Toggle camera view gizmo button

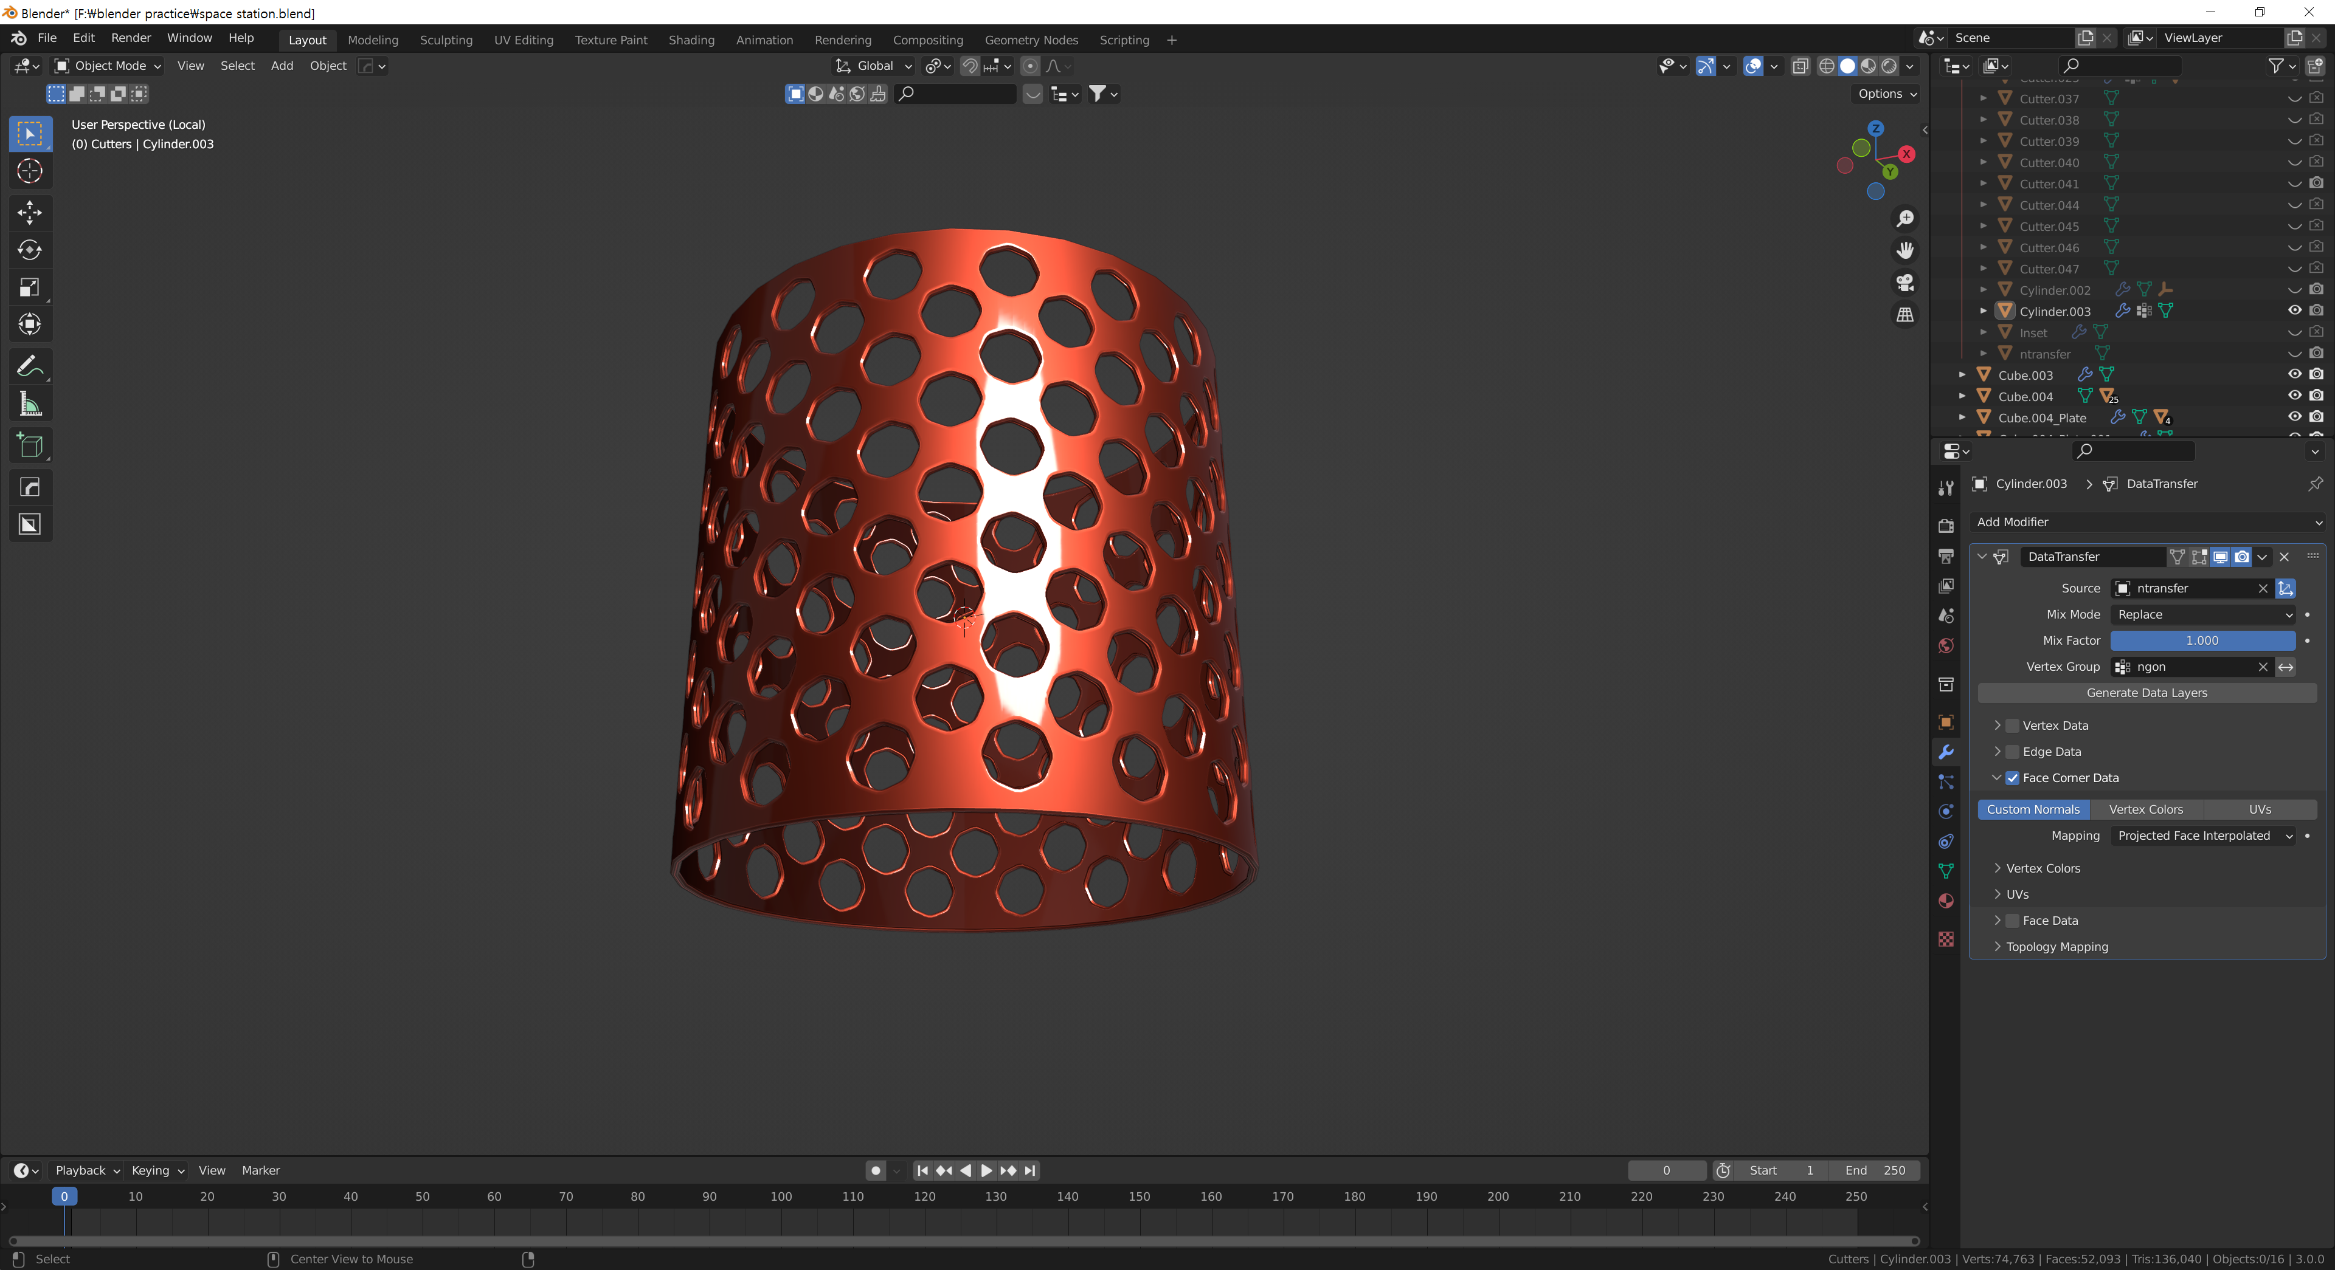[1904, 283]
